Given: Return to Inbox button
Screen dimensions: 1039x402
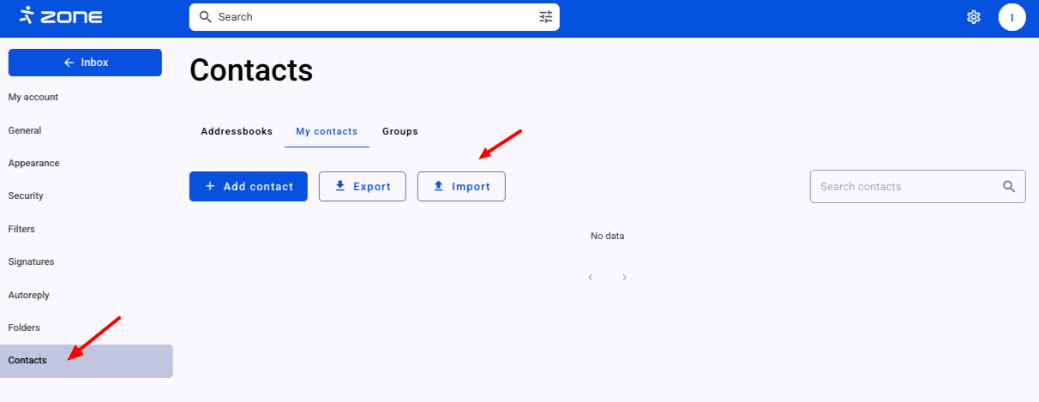Looking at the screenshot, I should [x=85, y=63].
